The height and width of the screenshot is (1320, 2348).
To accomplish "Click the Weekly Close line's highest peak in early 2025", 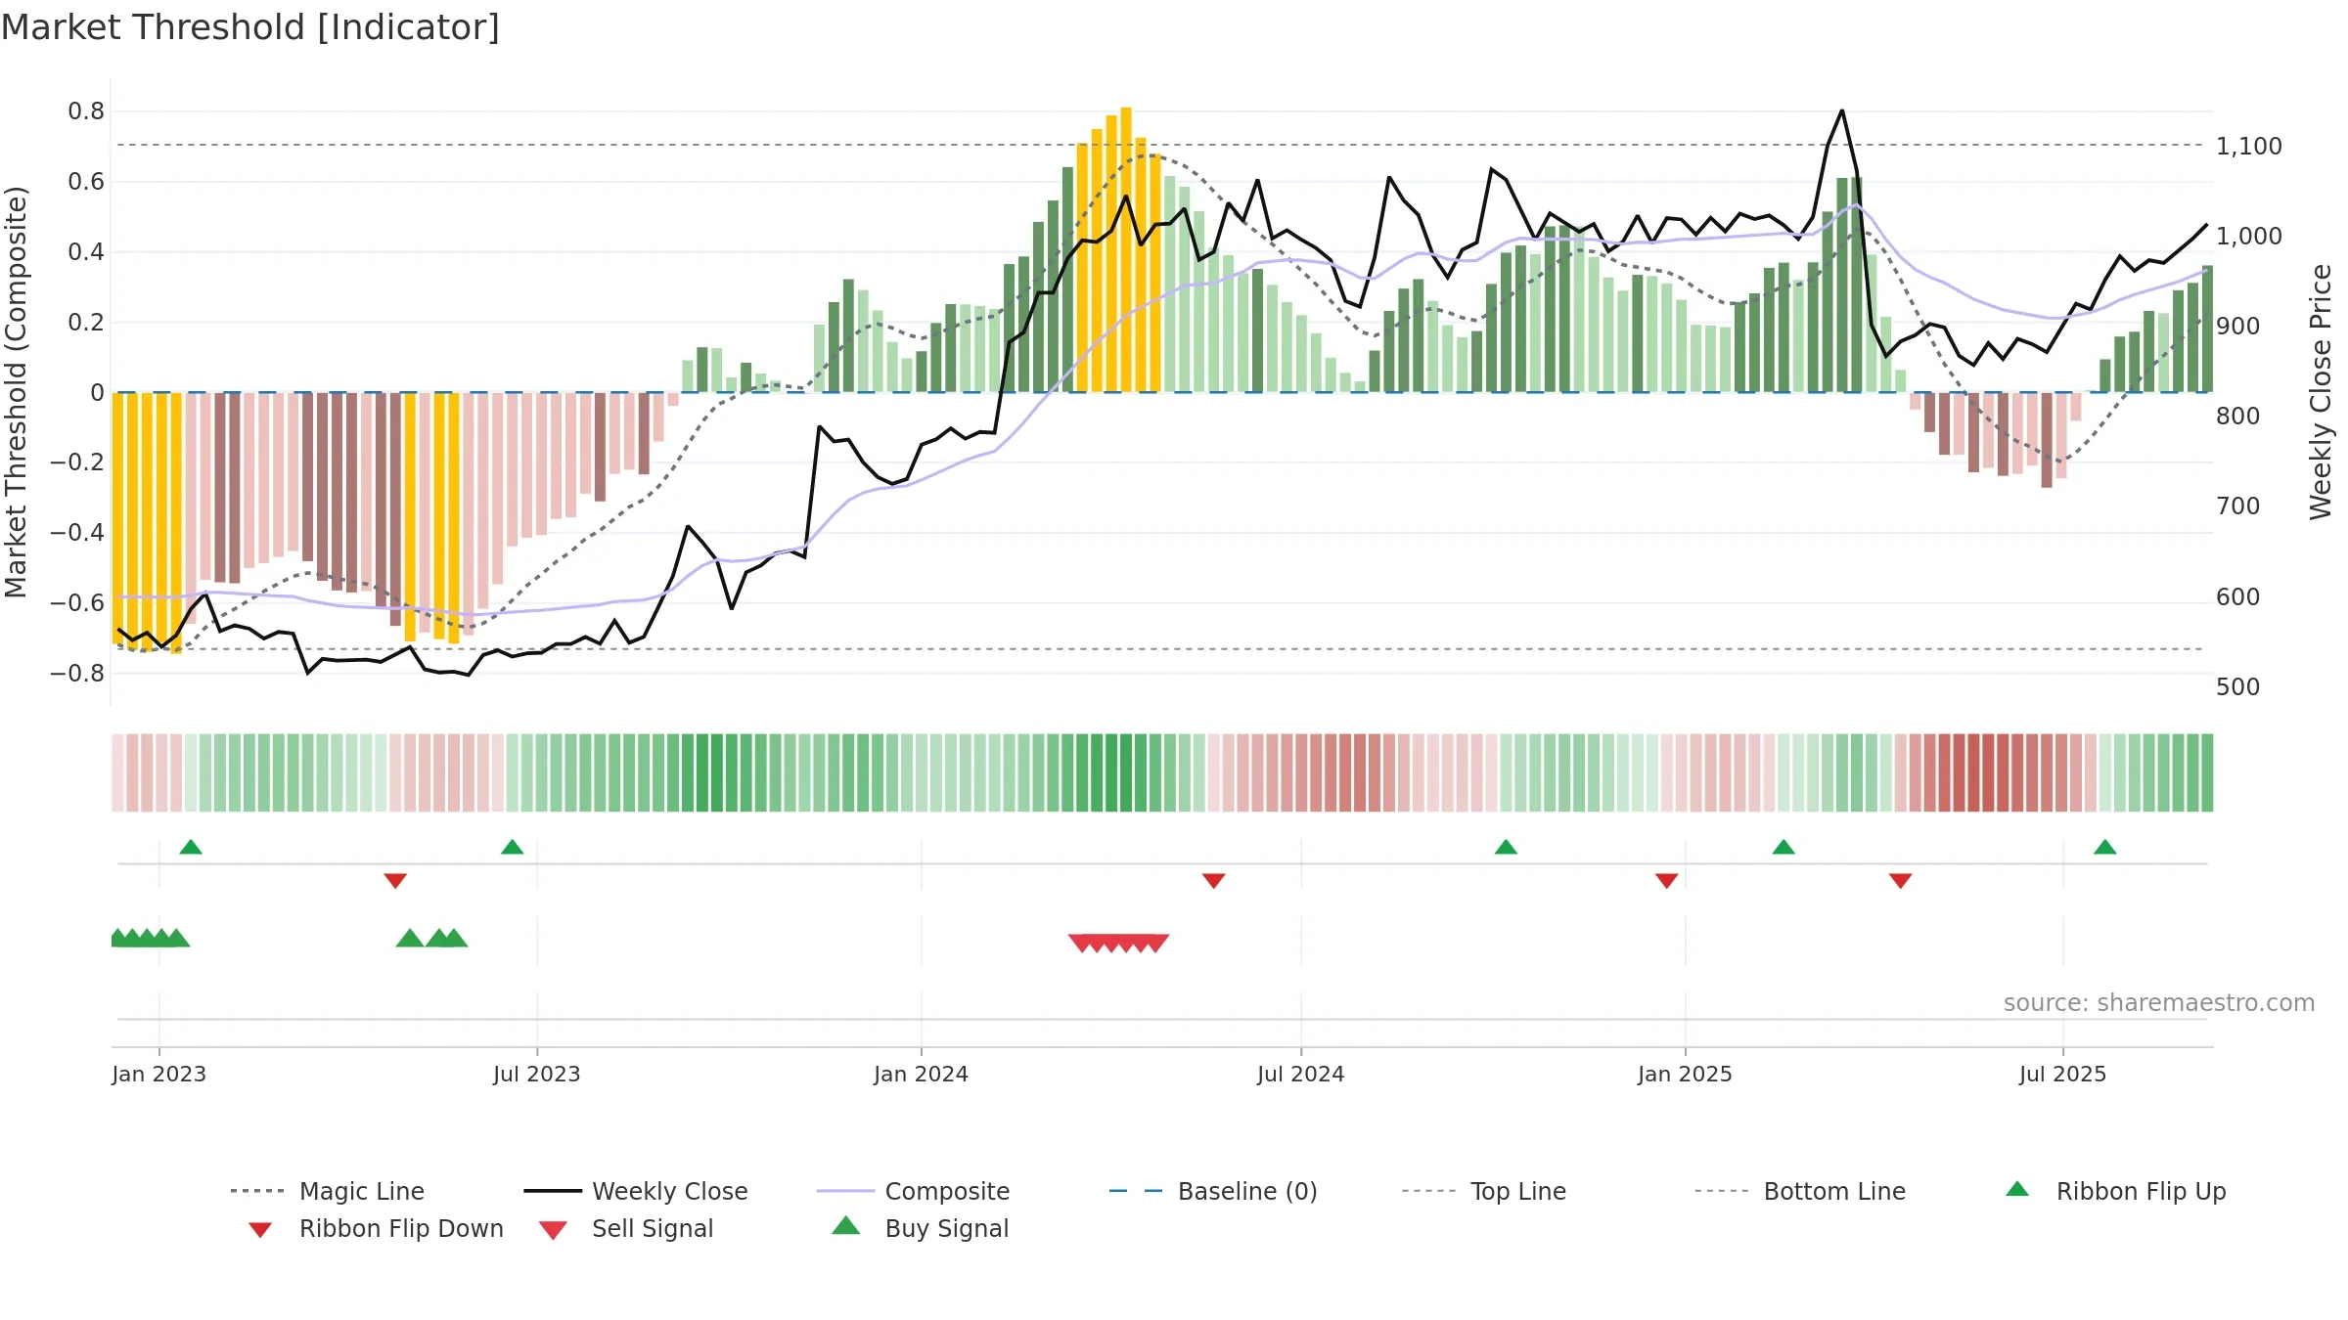I will coord(1842,110).
